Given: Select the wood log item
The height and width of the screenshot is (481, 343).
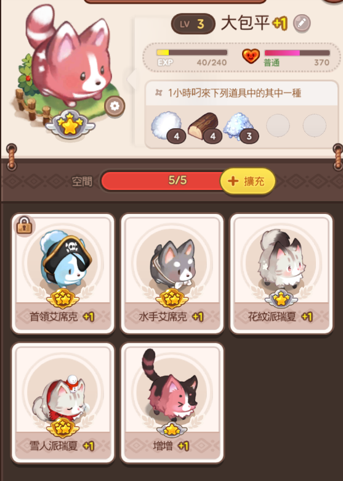Looking at the screenshot, I should tap(204, 126).
